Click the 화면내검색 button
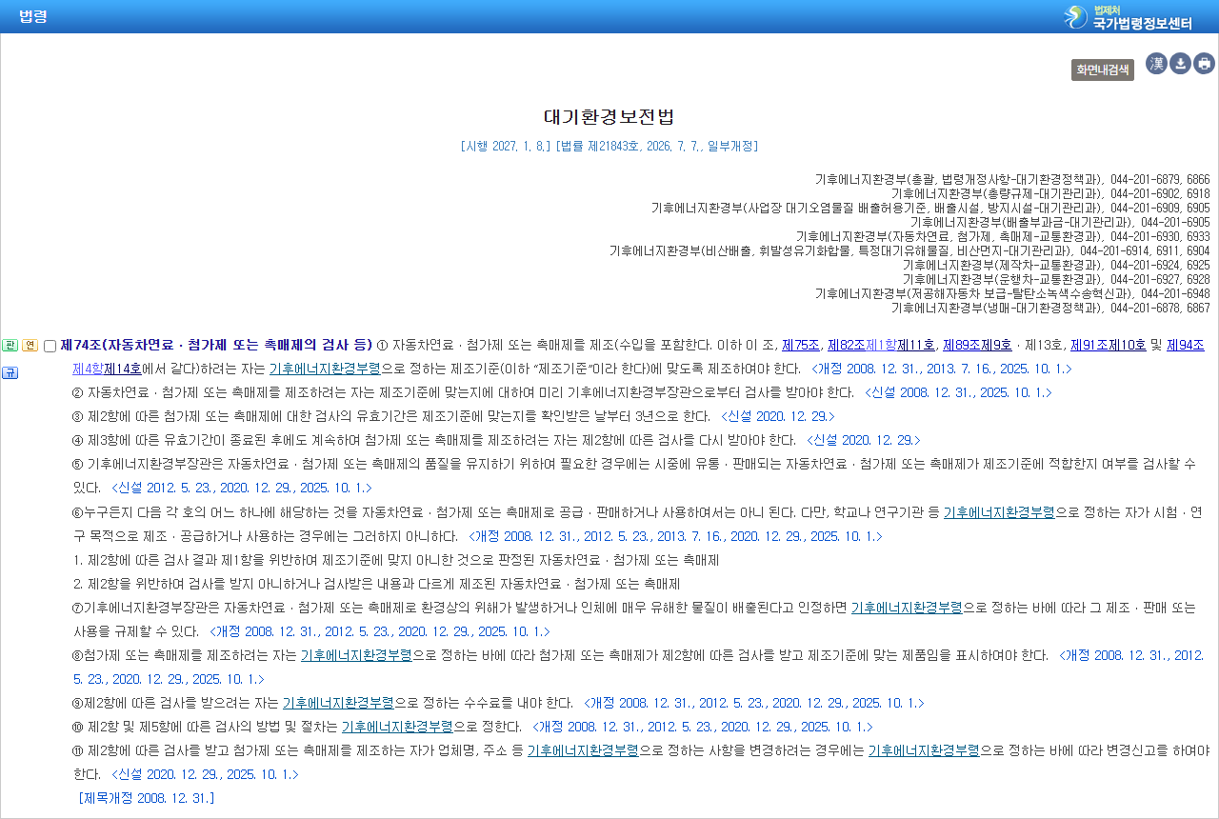The width and height of the screenshot is (1219, 819). pos(1103,70)
